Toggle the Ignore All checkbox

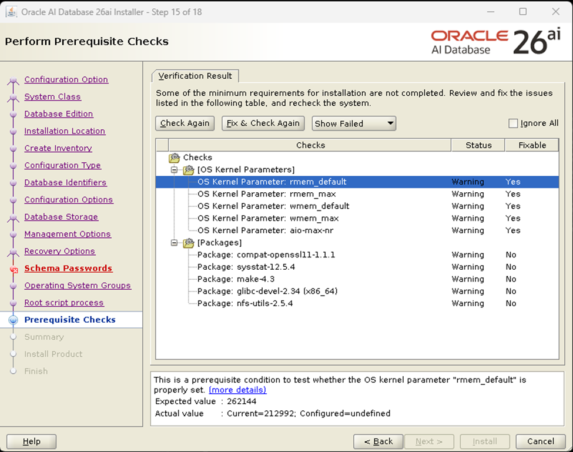513,123
